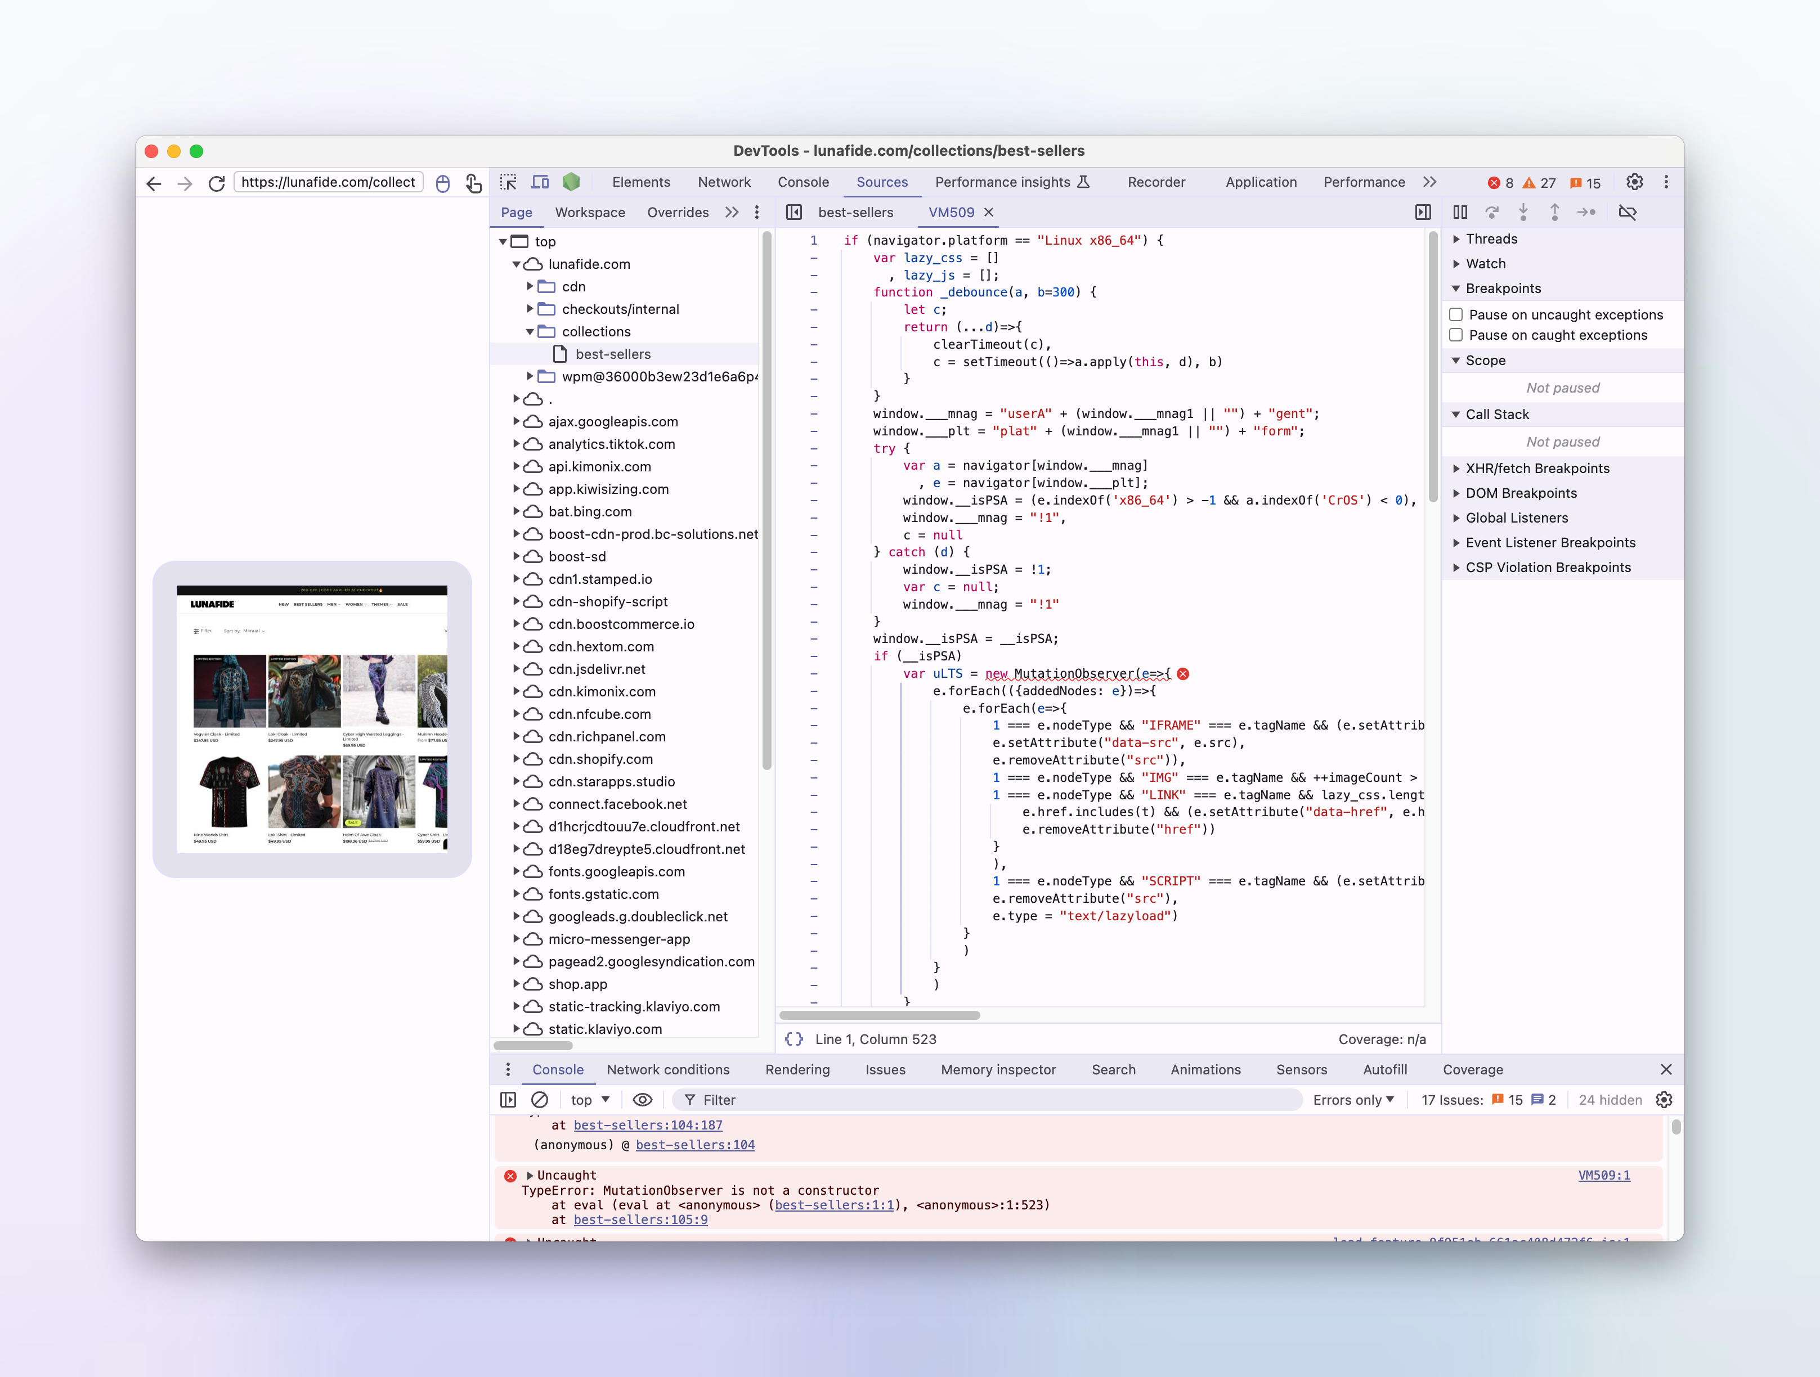Toggle the console sidebar visibility

(509, 1100)
